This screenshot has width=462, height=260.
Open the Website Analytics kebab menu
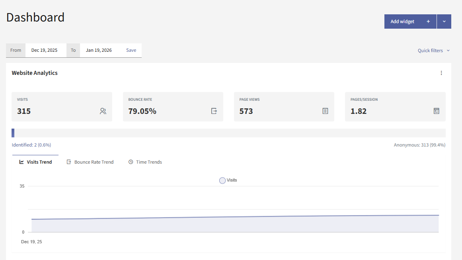[x=441, y=73]
